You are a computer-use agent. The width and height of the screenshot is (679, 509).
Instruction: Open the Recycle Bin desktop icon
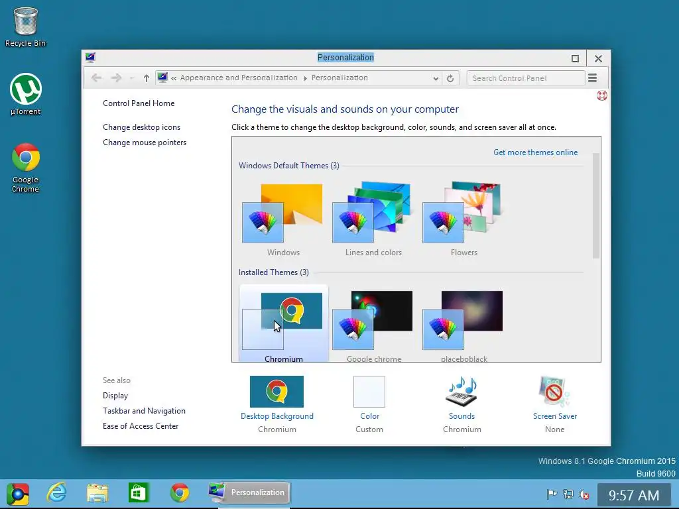[x=25, y=27]
